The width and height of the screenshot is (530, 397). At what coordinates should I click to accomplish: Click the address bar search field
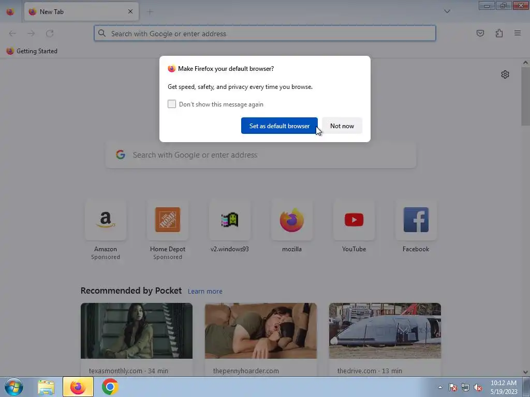point(265,34)
